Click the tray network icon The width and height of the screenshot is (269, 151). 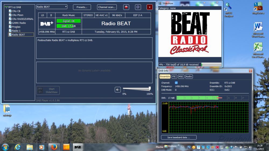(x=246, y=147)
